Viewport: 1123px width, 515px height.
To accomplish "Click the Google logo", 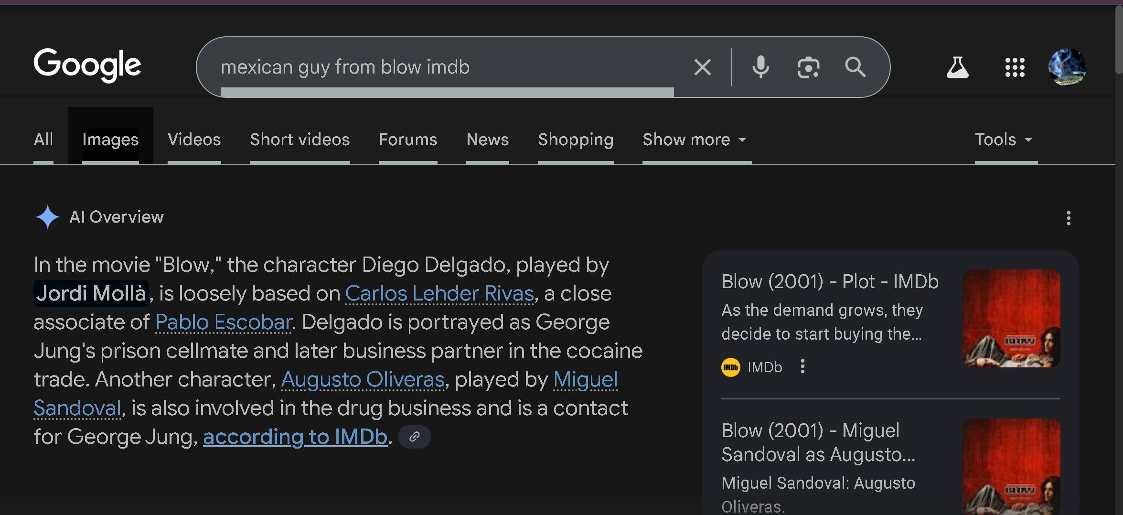I will (x=87, y=64).
